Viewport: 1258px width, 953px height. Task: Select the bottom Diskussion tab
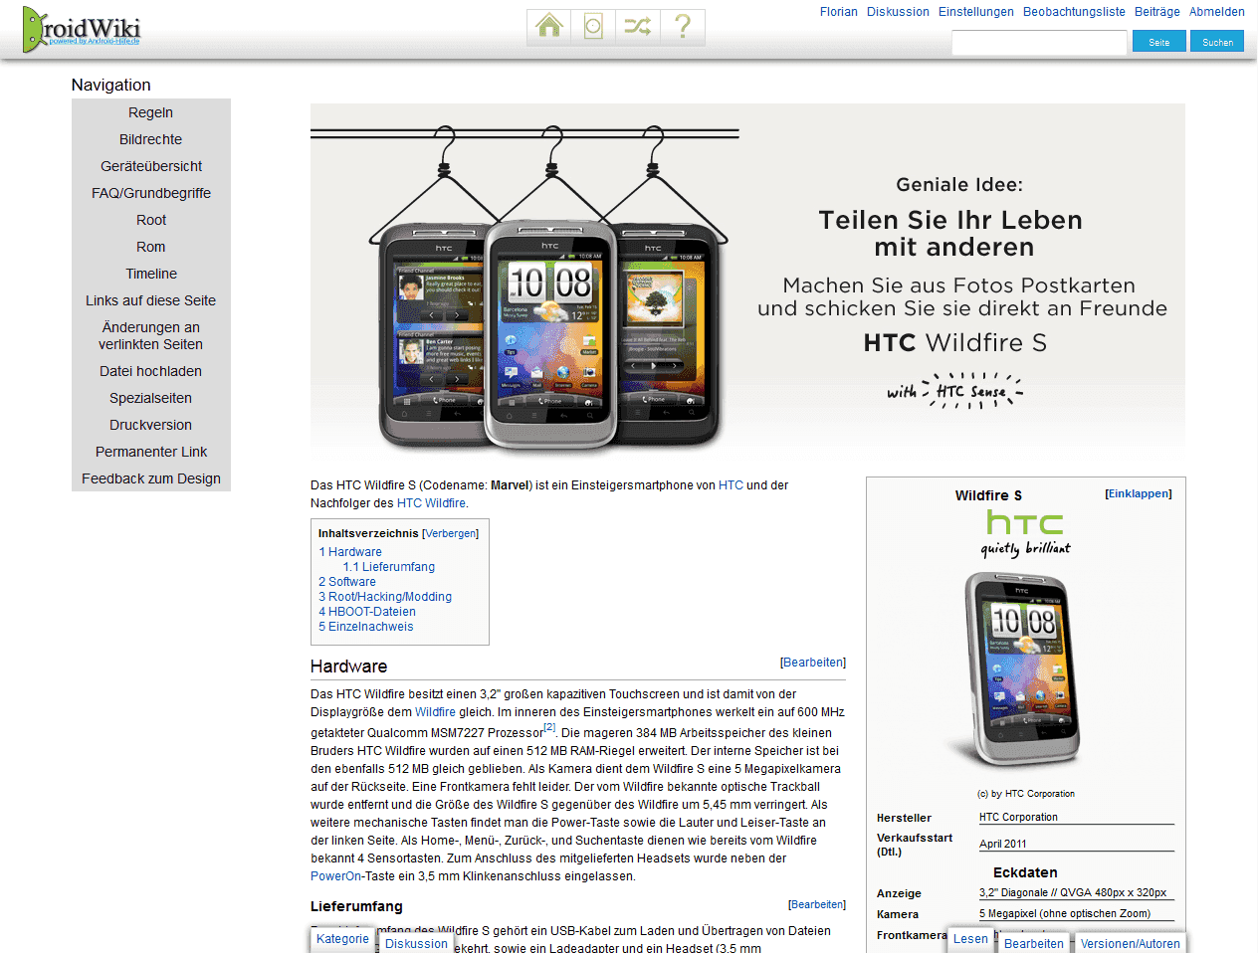416,944
